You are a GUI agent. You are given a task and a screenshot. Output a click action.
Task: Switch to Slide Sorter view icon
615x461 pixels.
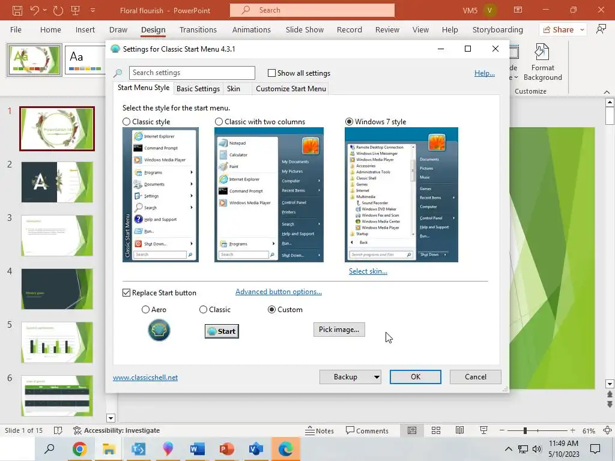436,430
